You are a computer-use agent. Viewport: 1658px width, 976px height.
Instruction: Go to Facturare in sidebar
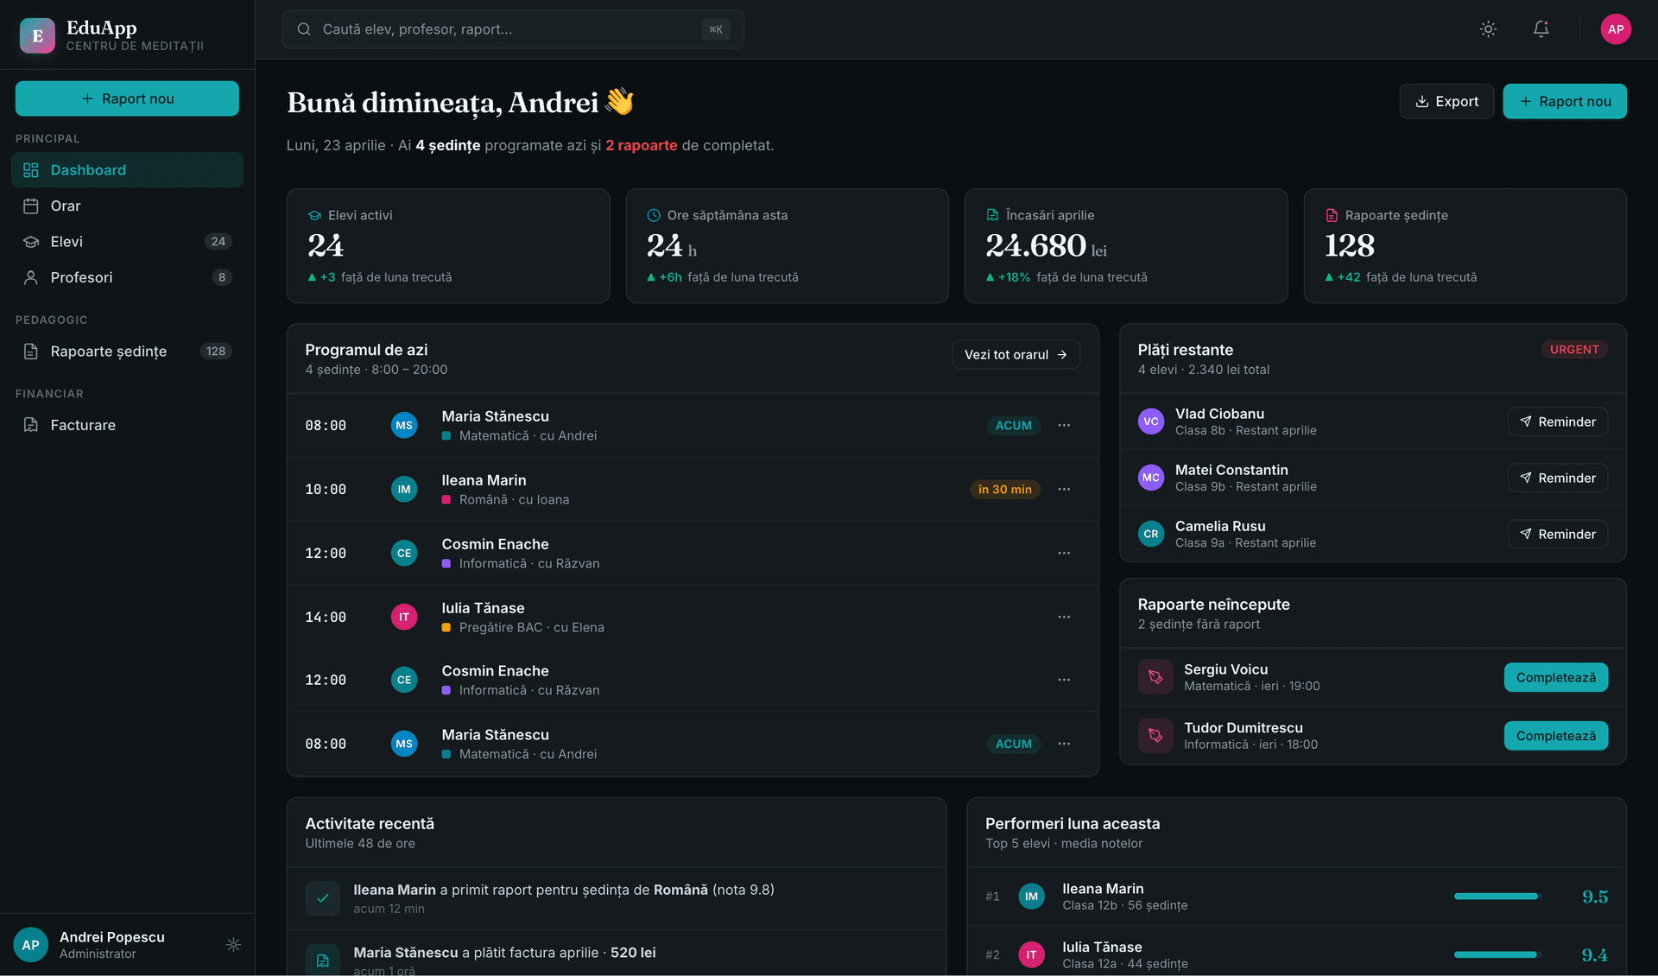(83, 426)
